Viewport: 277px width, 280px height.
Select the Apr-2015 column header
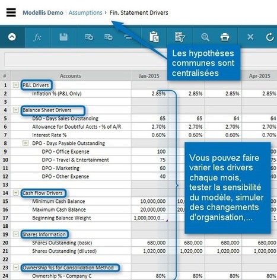click(x=259, y=76)
